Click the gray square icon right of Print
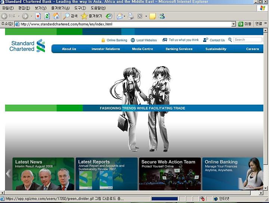This screenshot has height=203, width=269. click(140, 16)
